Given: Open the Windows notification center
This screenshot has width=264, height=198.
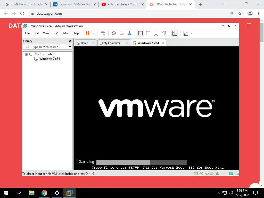Looking at the screenshot, I should pos(255,193).
